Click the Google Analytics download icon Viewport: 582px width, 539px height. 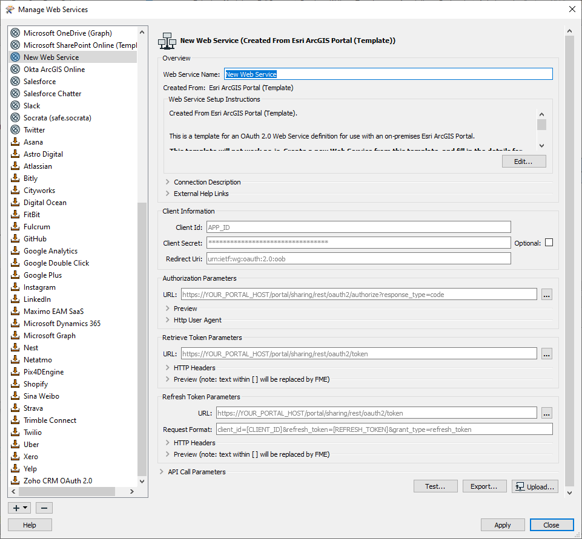[15, 250]
